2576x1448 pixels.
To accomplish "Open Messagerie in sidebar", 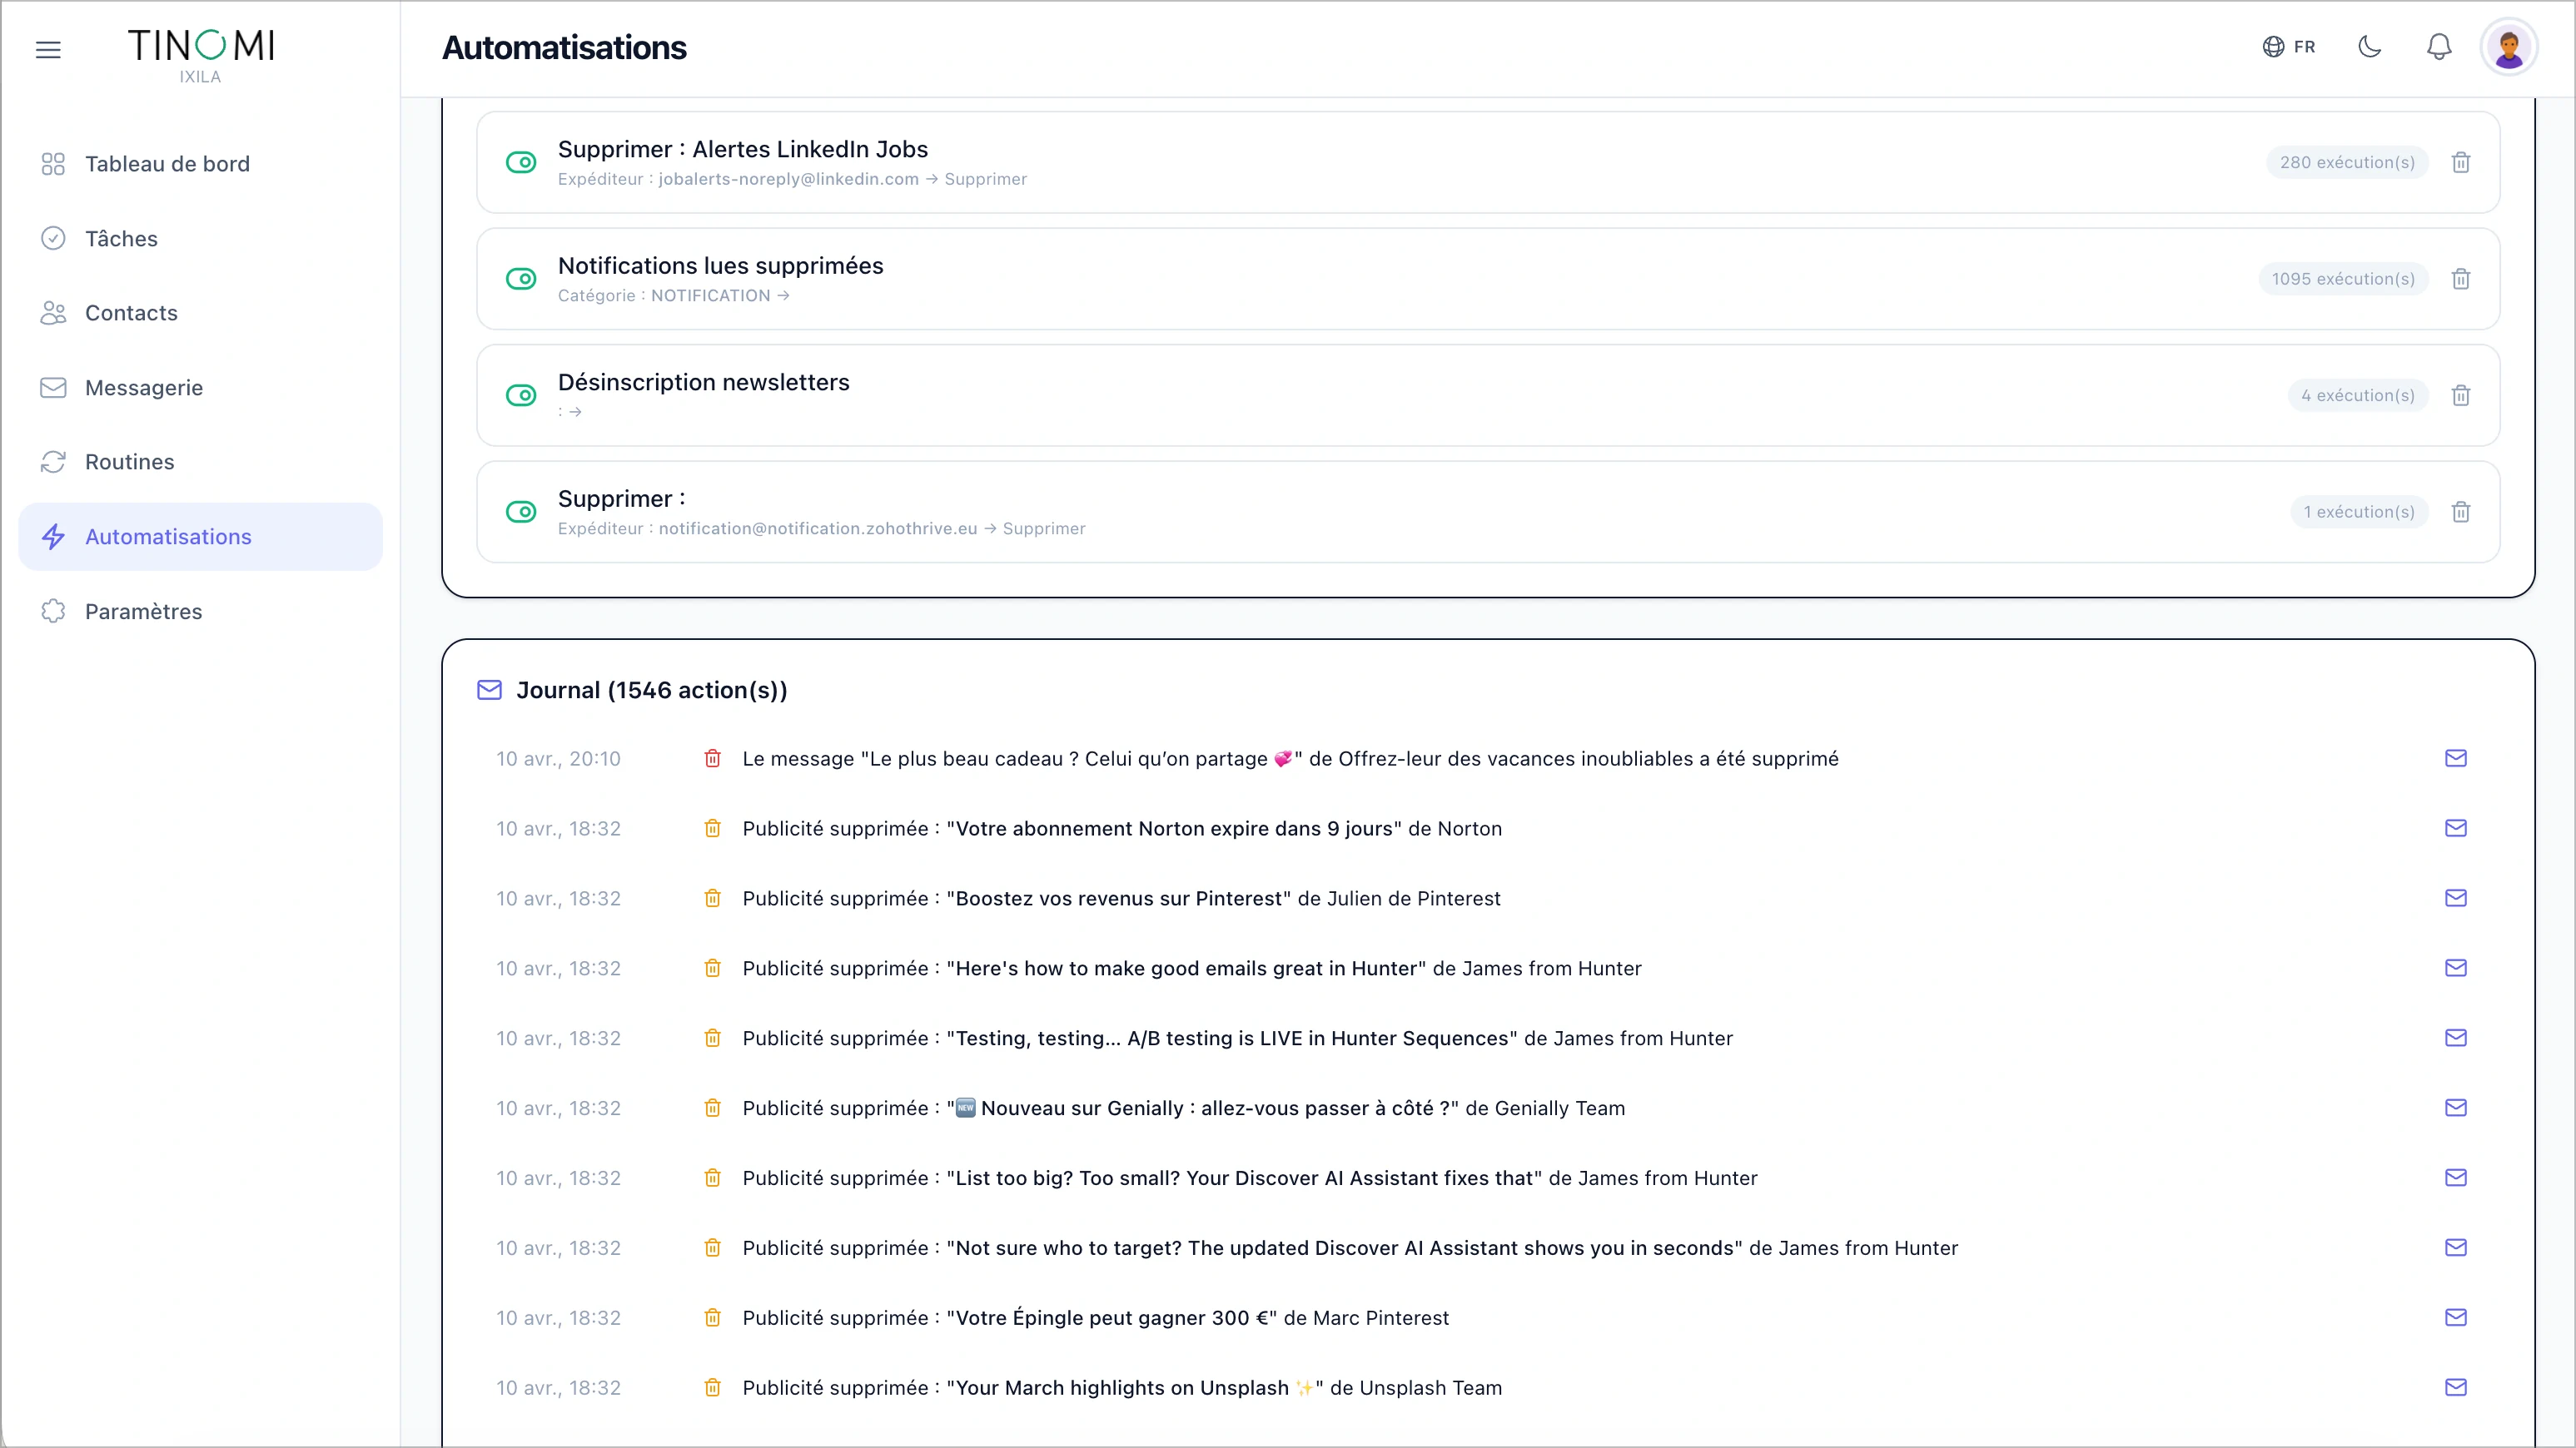I will pos(200,388).
